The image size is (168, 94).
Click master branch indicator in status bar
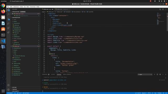tap(10, 93)
